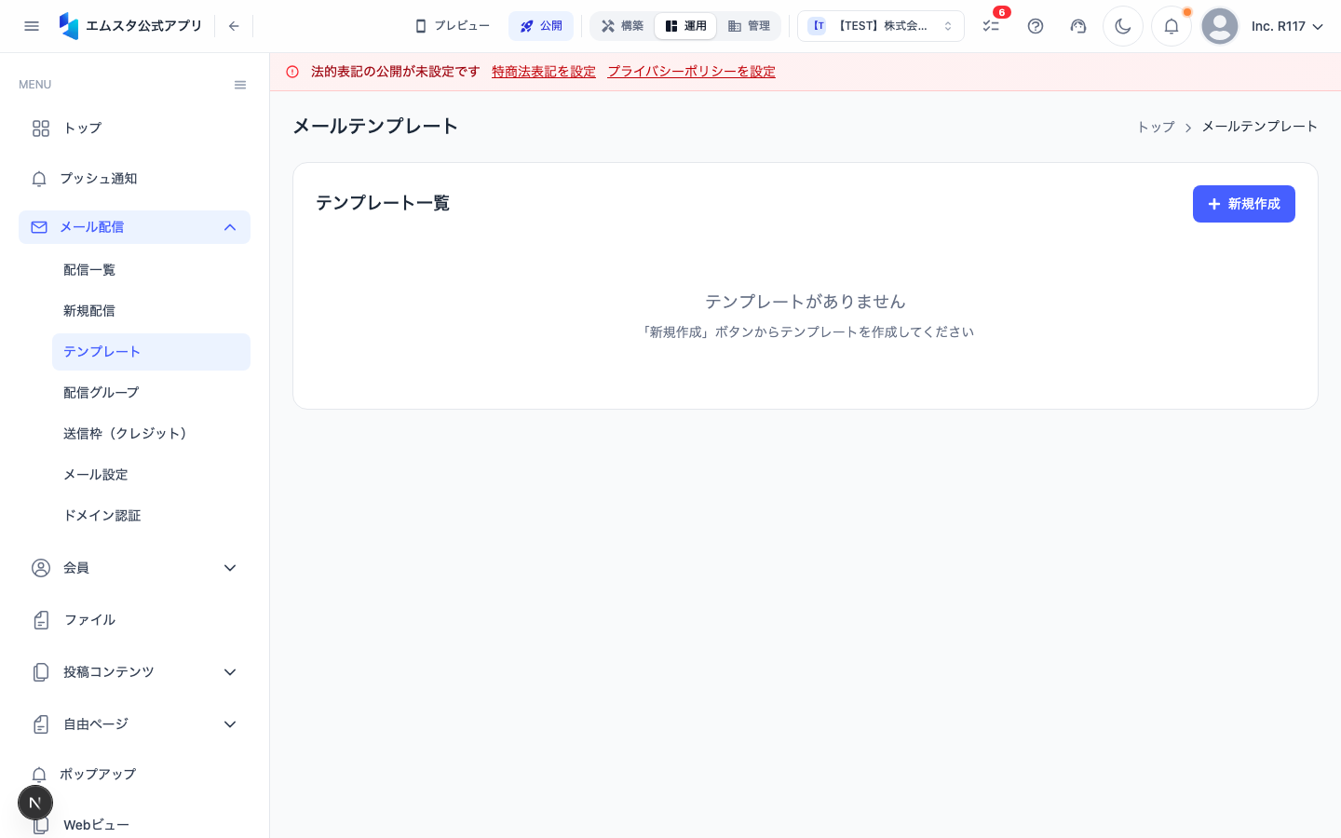Toggle dark mode with the moon icon
The width and height of the screenshot is (1341, 838).
(x=1123, y=26)
